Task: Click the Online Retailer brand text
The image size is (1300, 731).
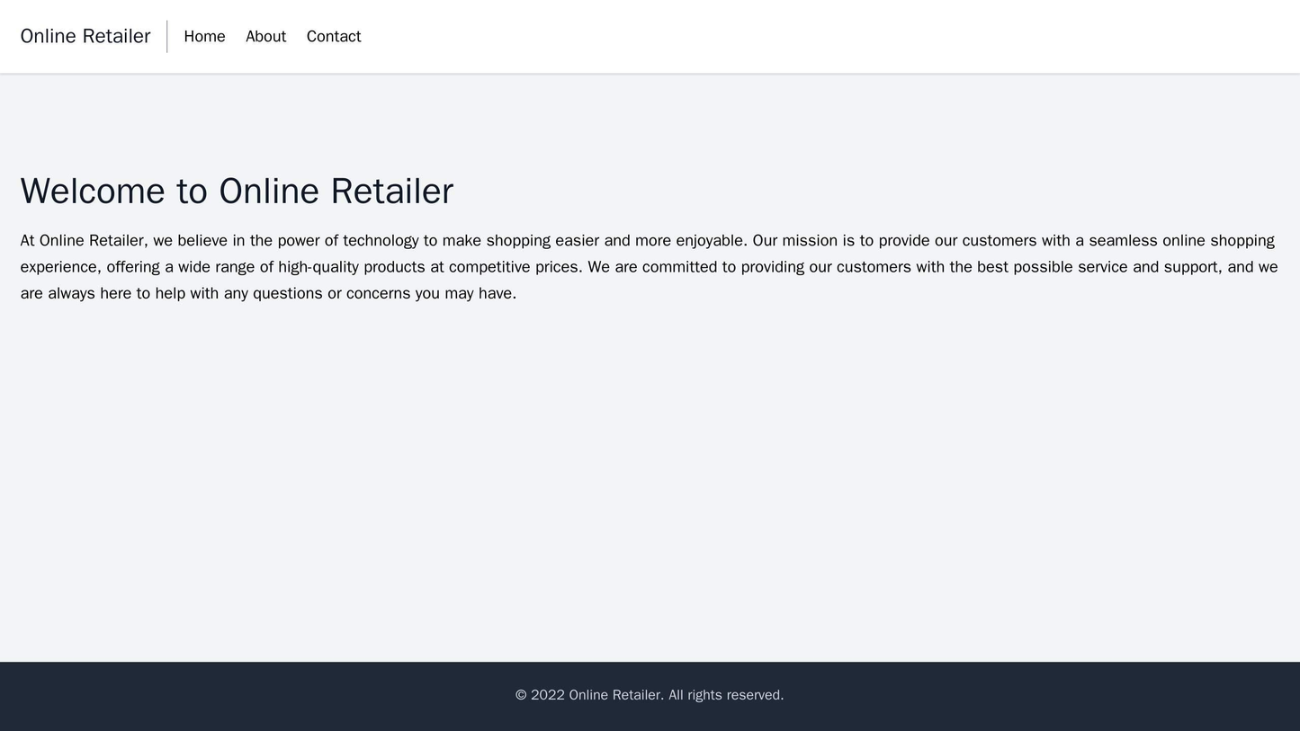Action: pyautogui.click(x=85, y=36)
